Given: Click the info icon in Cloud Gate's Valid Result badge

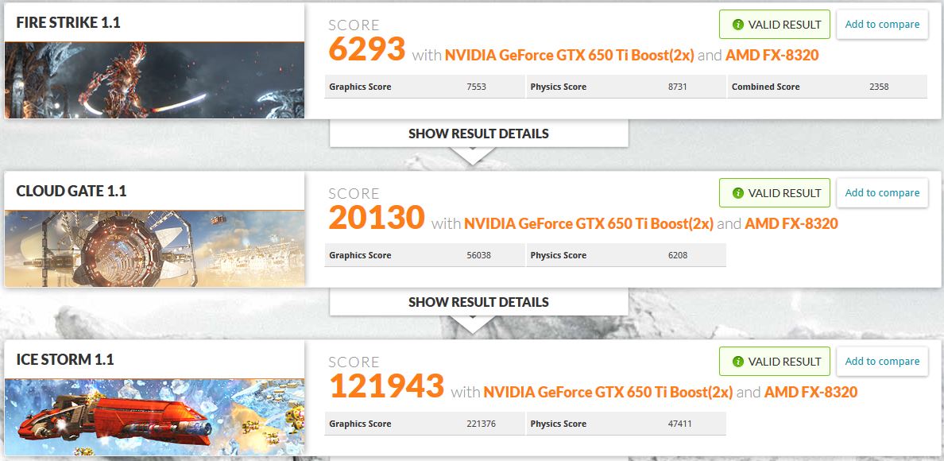Looking at the screenshot, I should (738, 193).
